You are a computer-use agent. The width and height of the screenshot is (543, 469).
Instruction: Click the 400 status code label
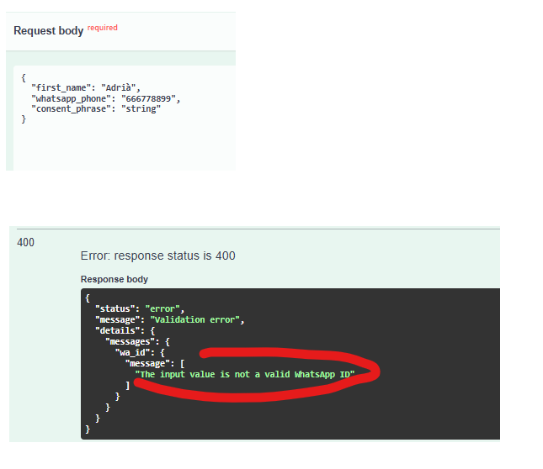click(x=25, y=242)
